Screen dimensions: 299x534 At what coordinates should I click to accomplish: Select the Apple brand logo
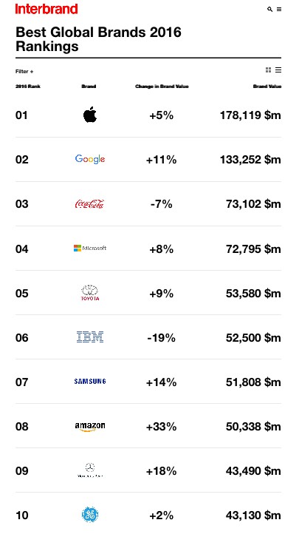[90, 115]
